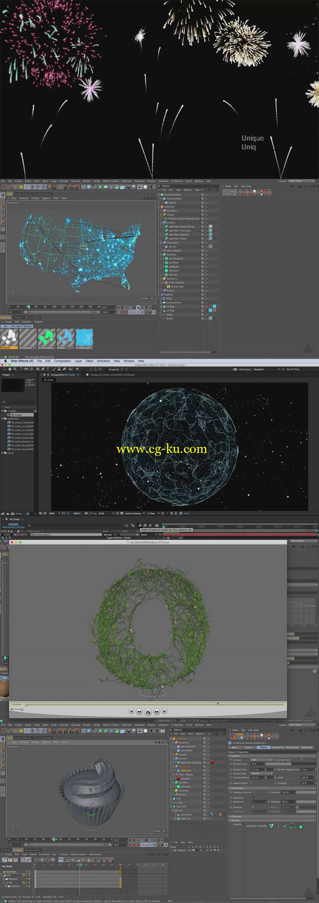The height and width of the screenshot is (903, 319).
Task: Click Play forwards in US map Cinema 4D transport
Action: [138, 307]
